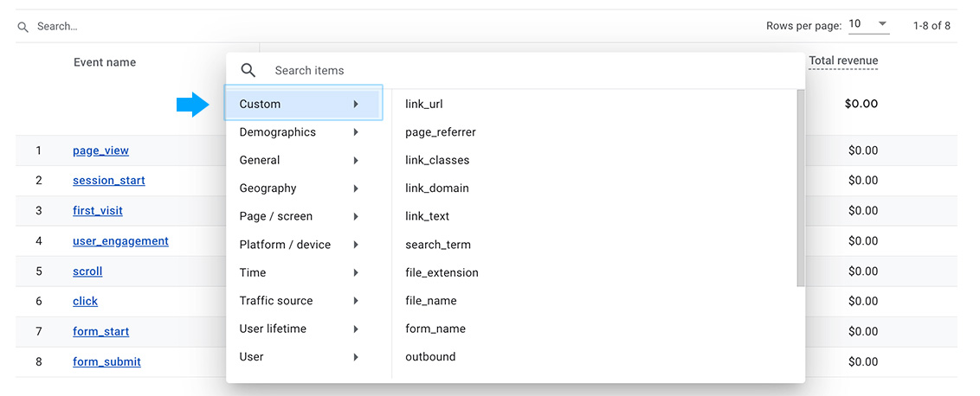Image resolution: width=980 pixels, height=396 pixels.
Task: Select the search_term dimension
Action: (438, 245)
